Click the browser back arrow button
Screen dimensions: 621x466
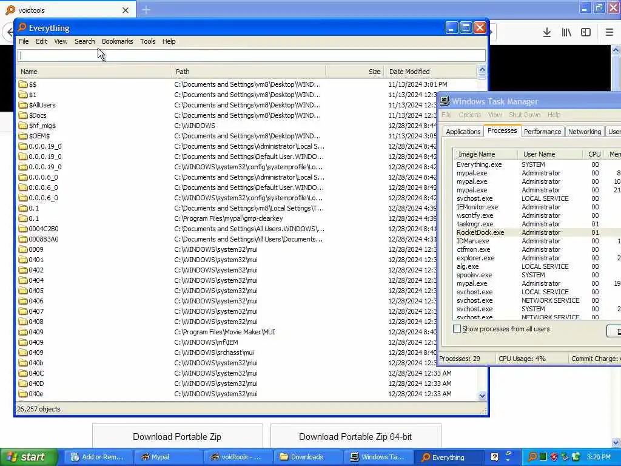[10, 32]
